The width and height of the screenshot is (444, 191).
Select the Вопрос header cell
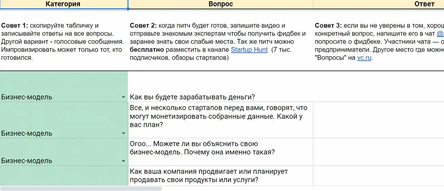220,4
